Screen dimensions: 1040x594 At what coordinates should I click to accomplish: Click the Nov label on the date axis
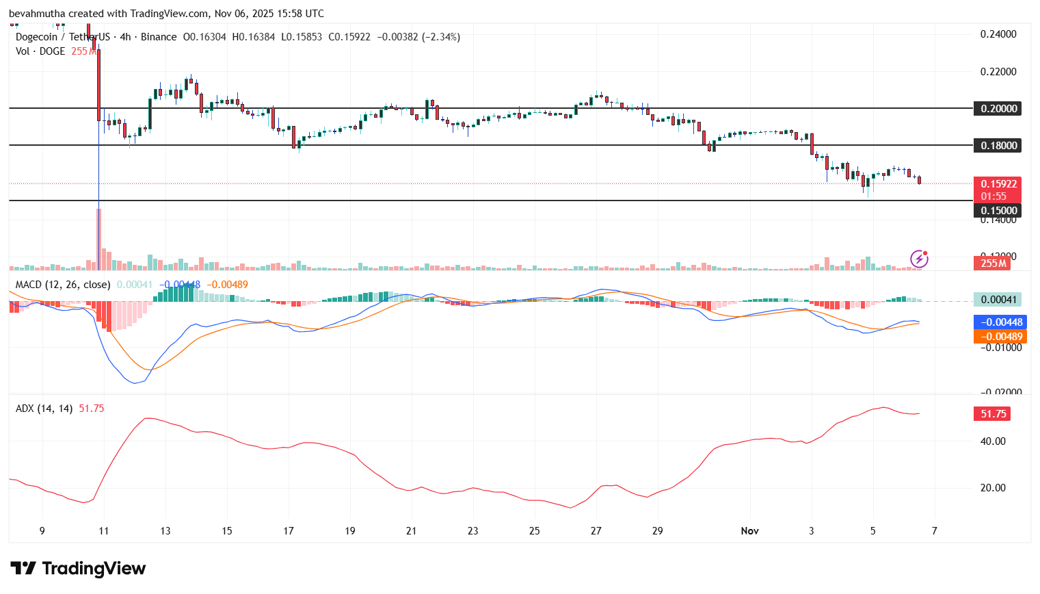point(749,530)
